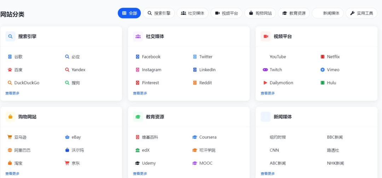The width and height of the screenshot is (382, 178).
Task: Open the YouTube link
Action: (278, 57)
